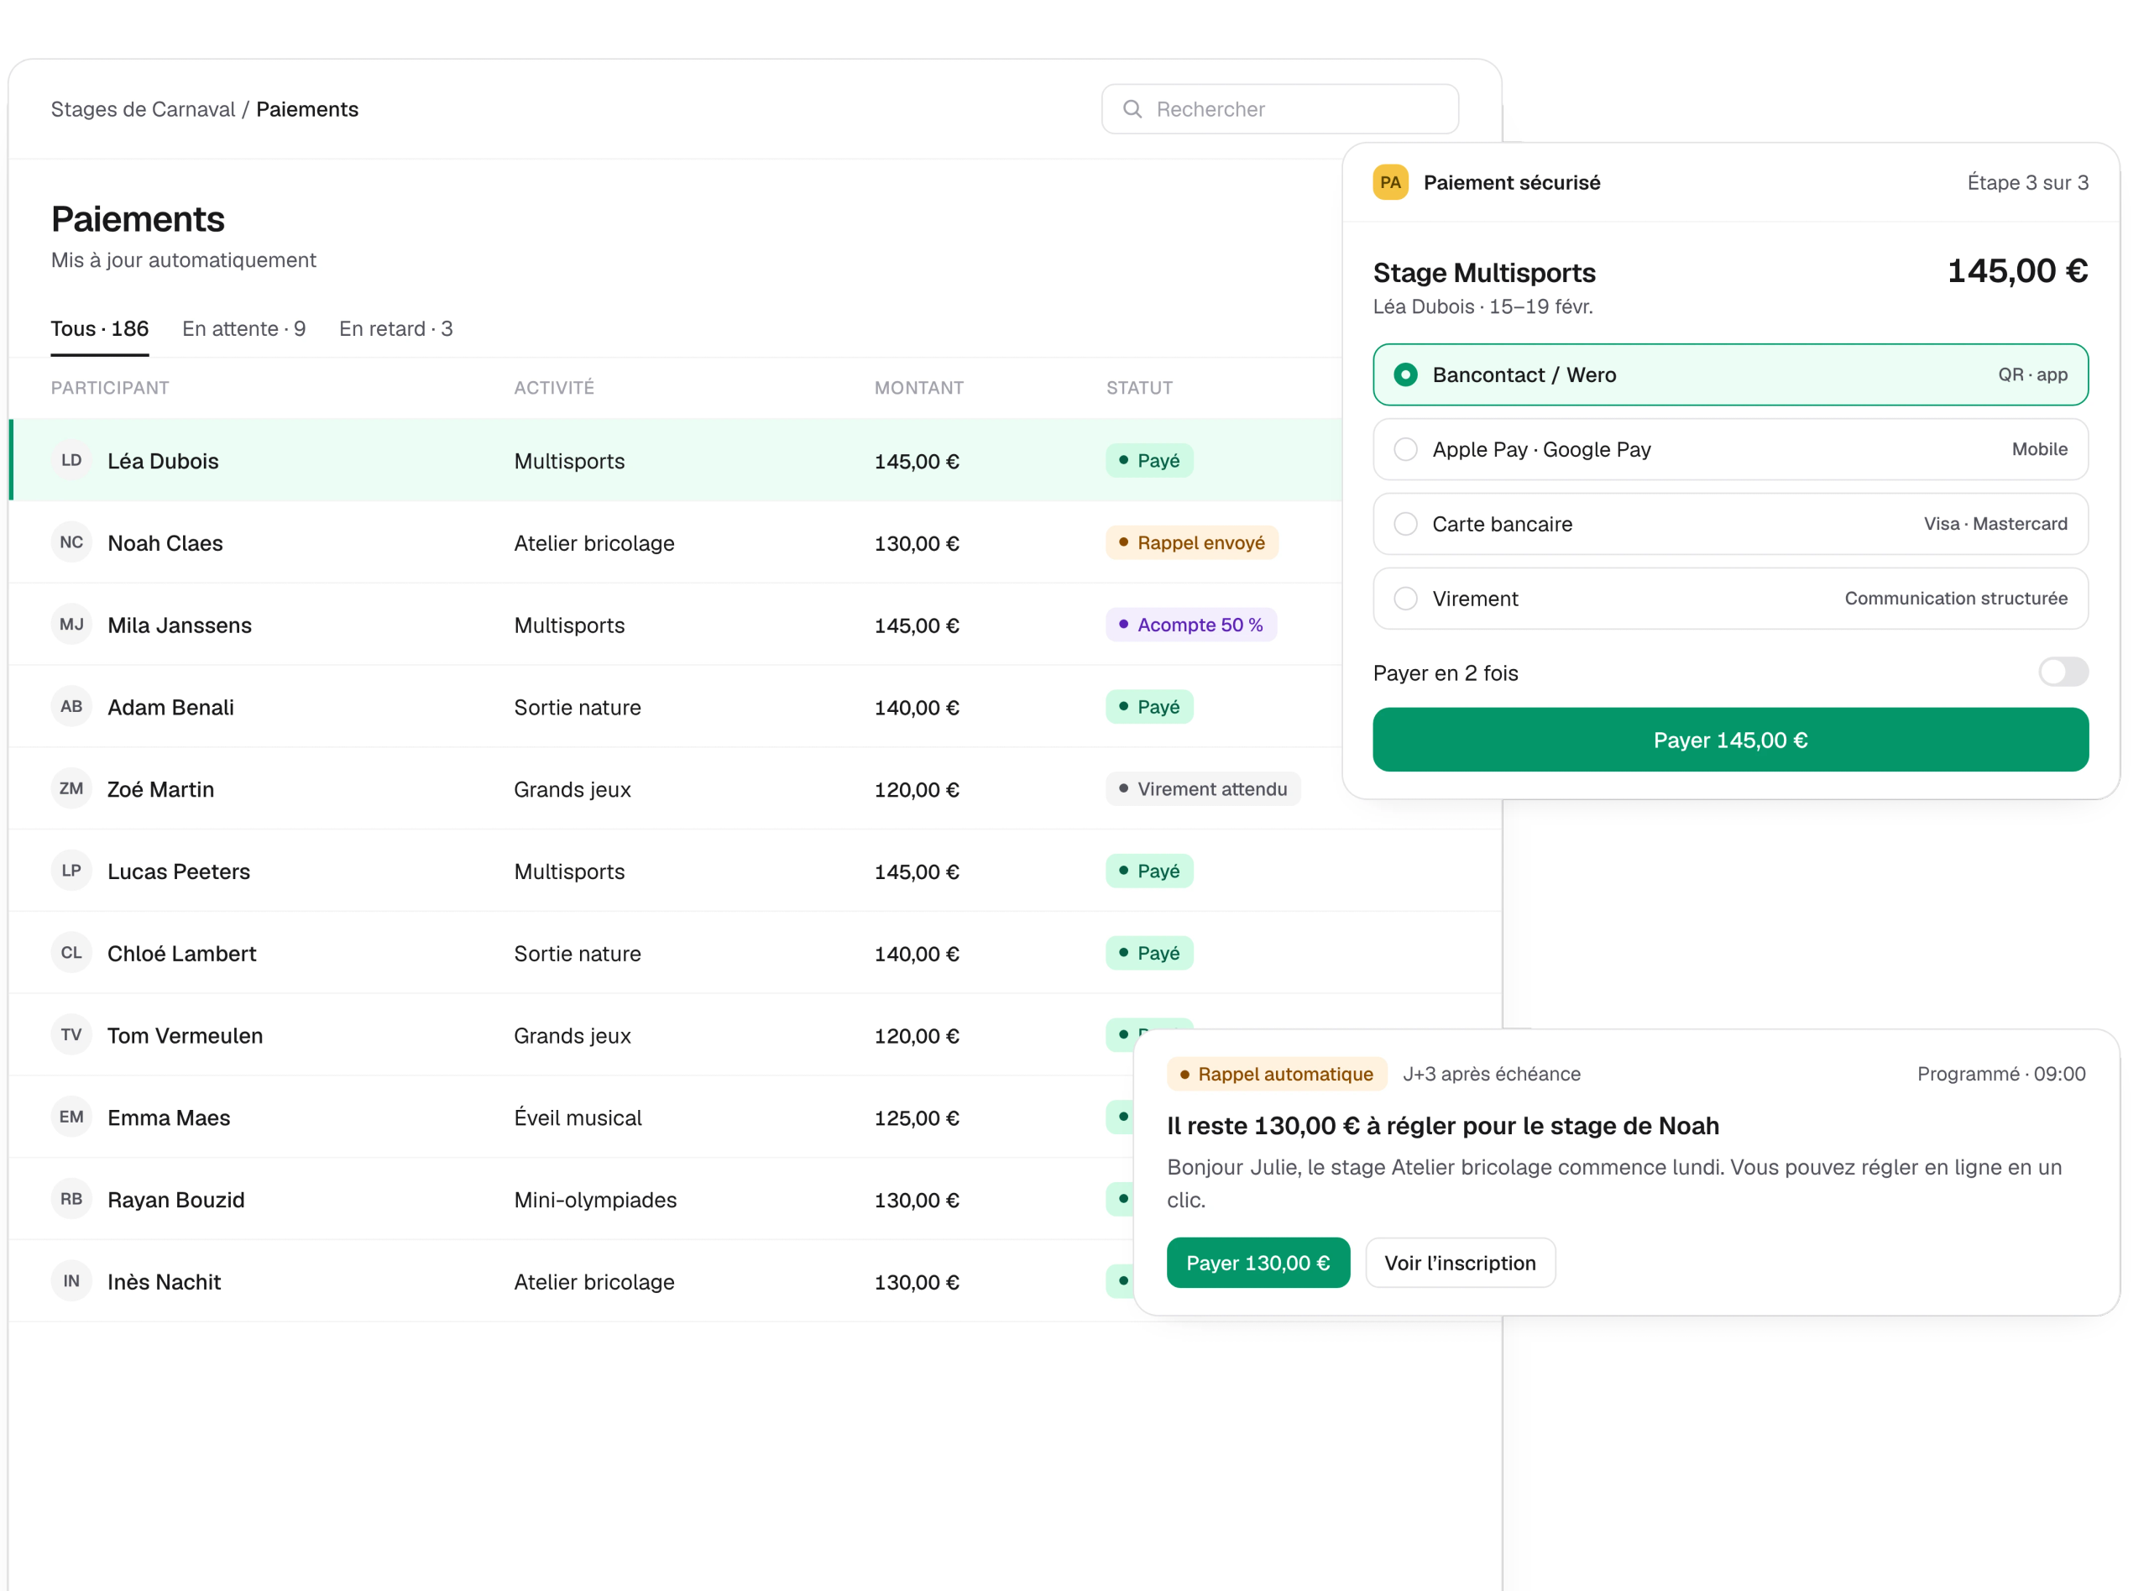Viewport: 2149px width, 1591px height.
Task: Click the IN avatar for Inès Nachit
Action: 71,1281
